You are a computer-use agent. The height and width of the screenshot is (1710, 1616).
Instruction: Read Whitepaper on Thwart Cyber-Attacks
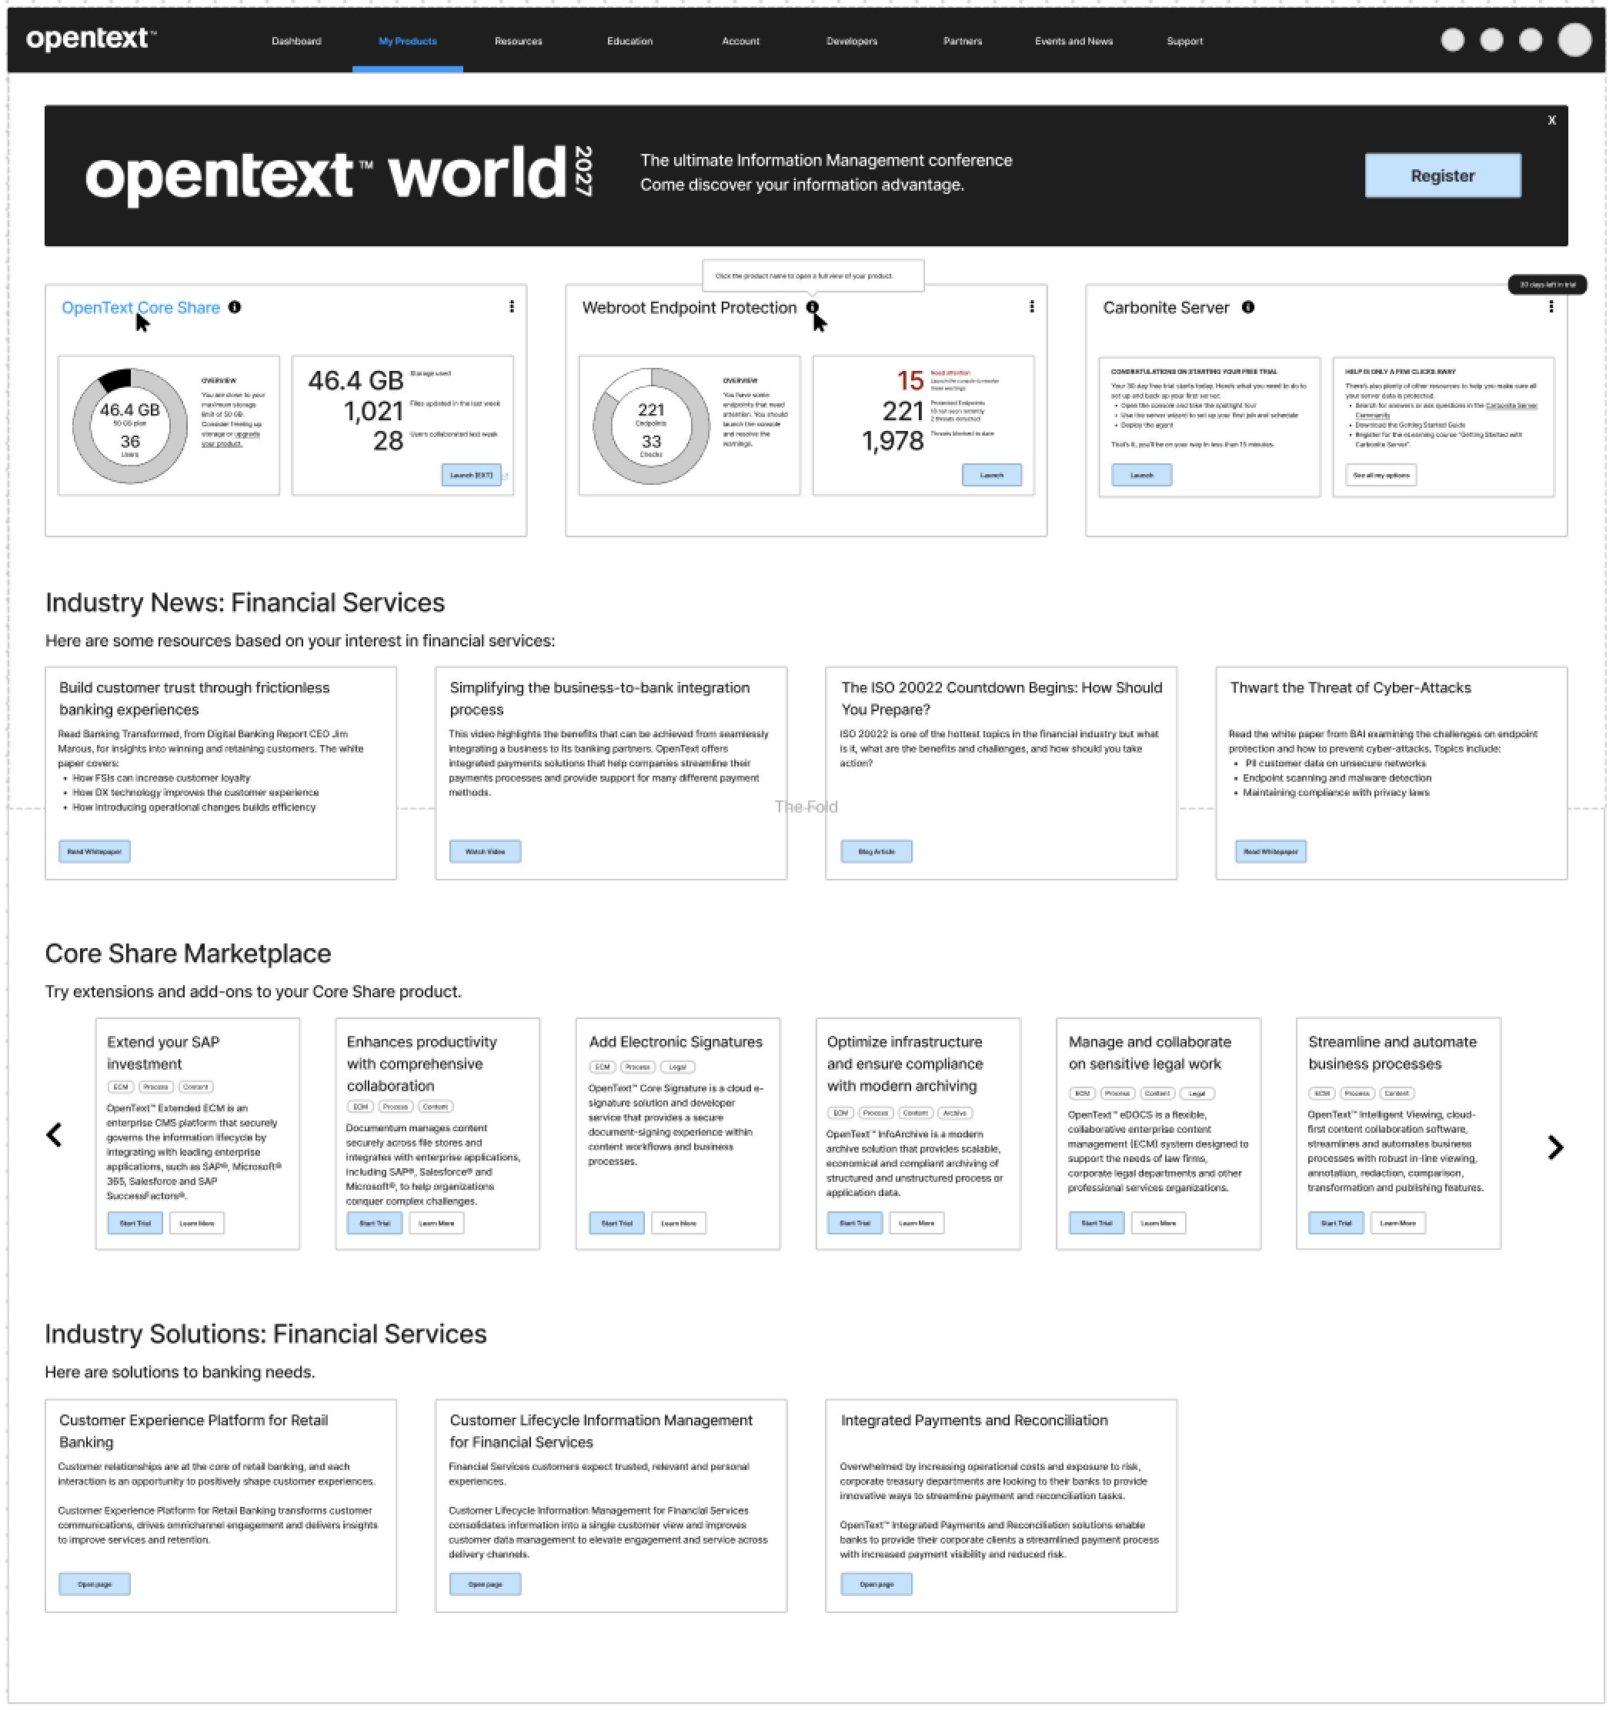[1270, 851]
